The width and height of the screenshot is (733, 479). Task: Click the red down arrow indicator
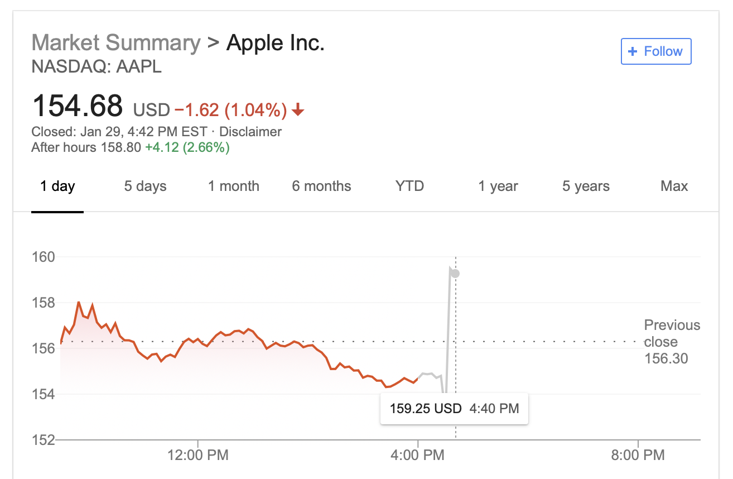coord(298,110)
